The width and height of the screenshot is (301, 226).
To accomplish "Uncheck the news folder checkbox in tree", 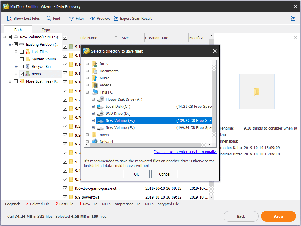I will 22,74.
